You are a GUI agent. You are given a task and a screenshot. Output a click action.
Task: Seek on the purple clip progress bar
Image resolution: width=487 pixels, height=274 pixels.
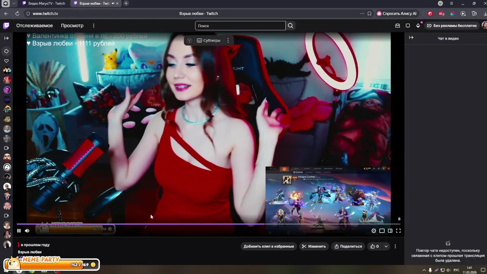(x=208, y=224)
